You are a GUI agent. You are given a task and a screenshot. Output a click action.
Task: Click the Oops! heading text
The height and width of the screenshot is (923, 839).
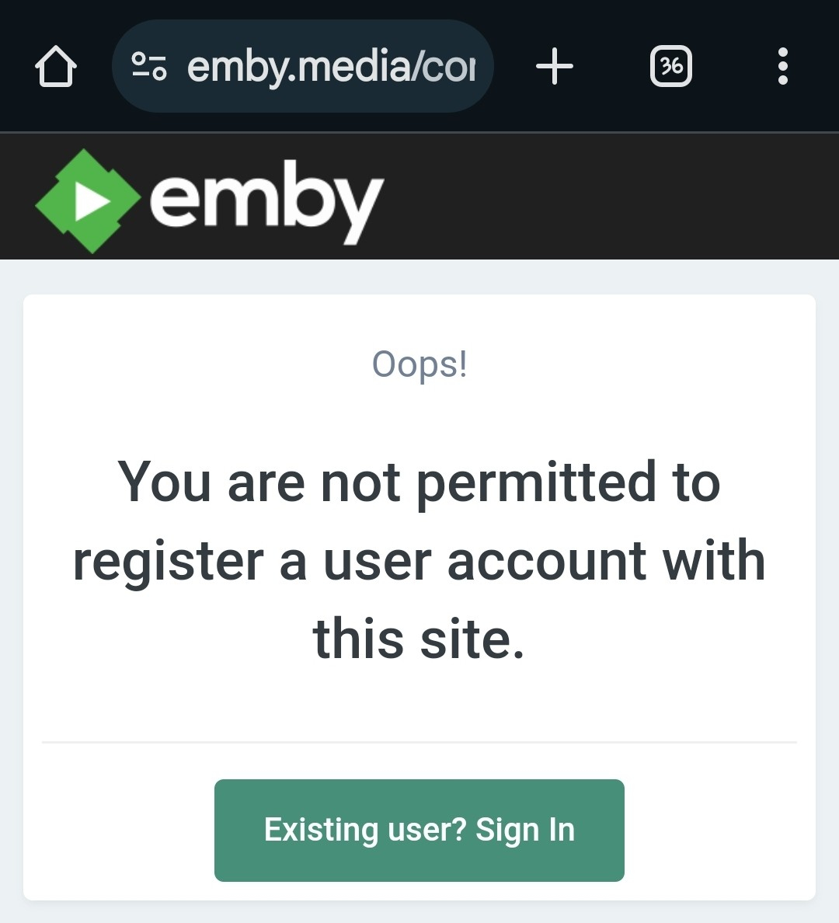[419, 364]
